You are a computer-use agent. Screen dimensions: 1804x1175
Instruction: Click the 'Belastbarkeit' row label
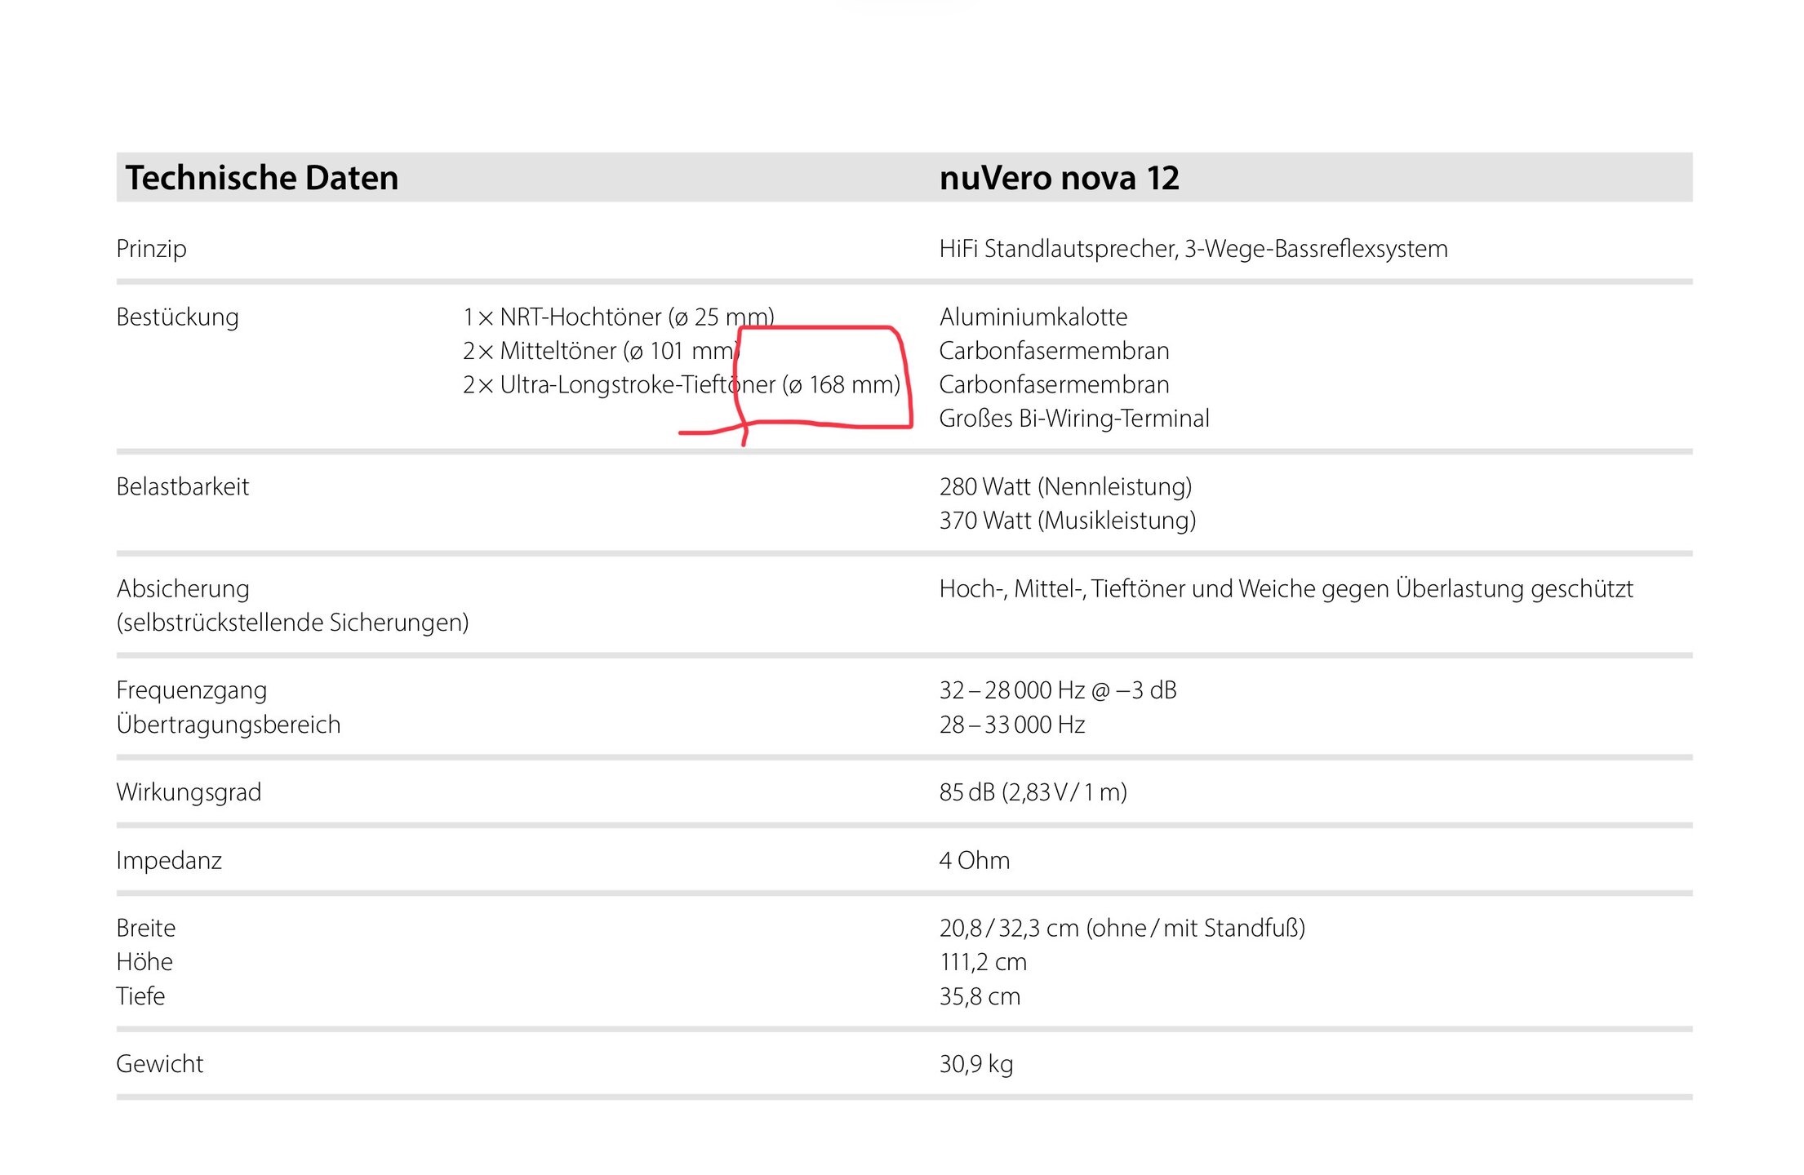tap(182, 486)
